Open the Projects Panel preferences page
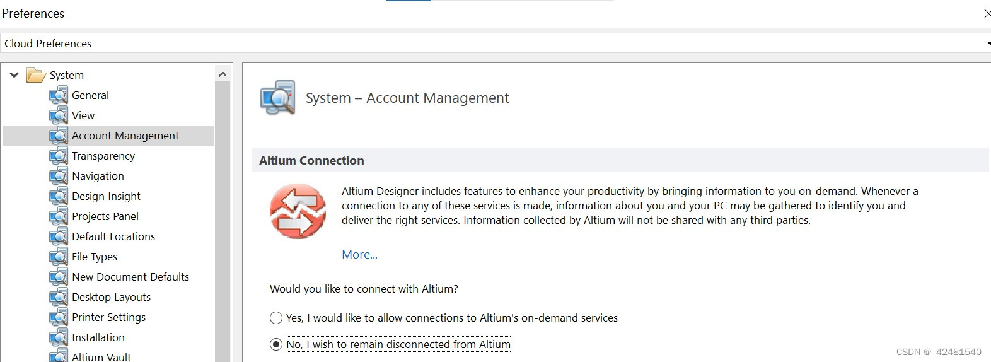This screenshot has height=362, width=991. [105, 216]
